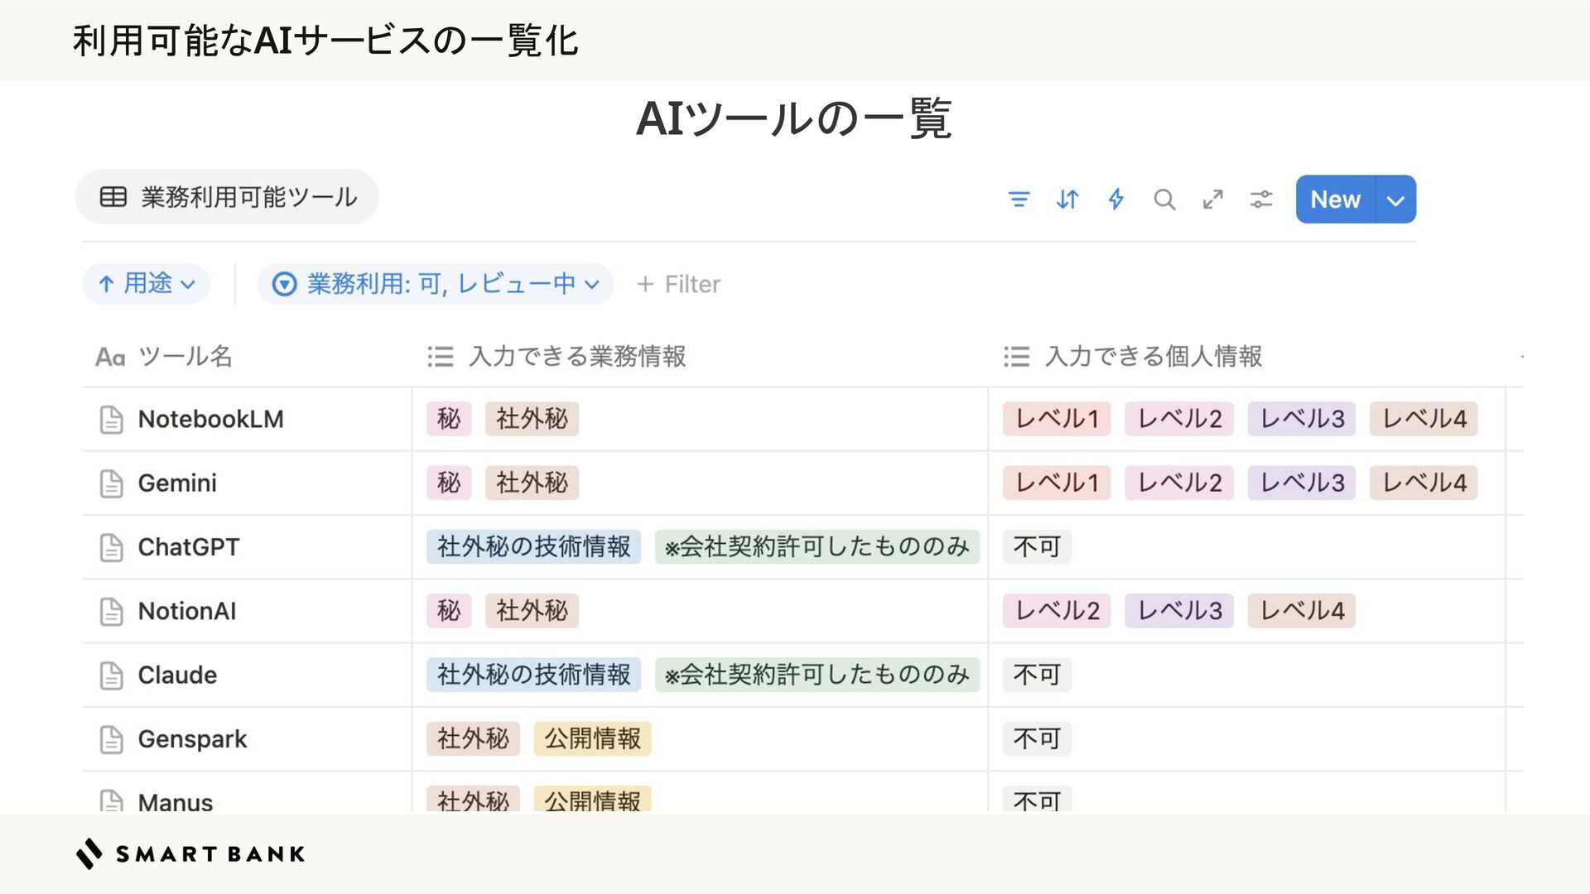Click the レベル3 tag in NotebookLM row
The image size is (1590, 894).
click(1302, 419)
